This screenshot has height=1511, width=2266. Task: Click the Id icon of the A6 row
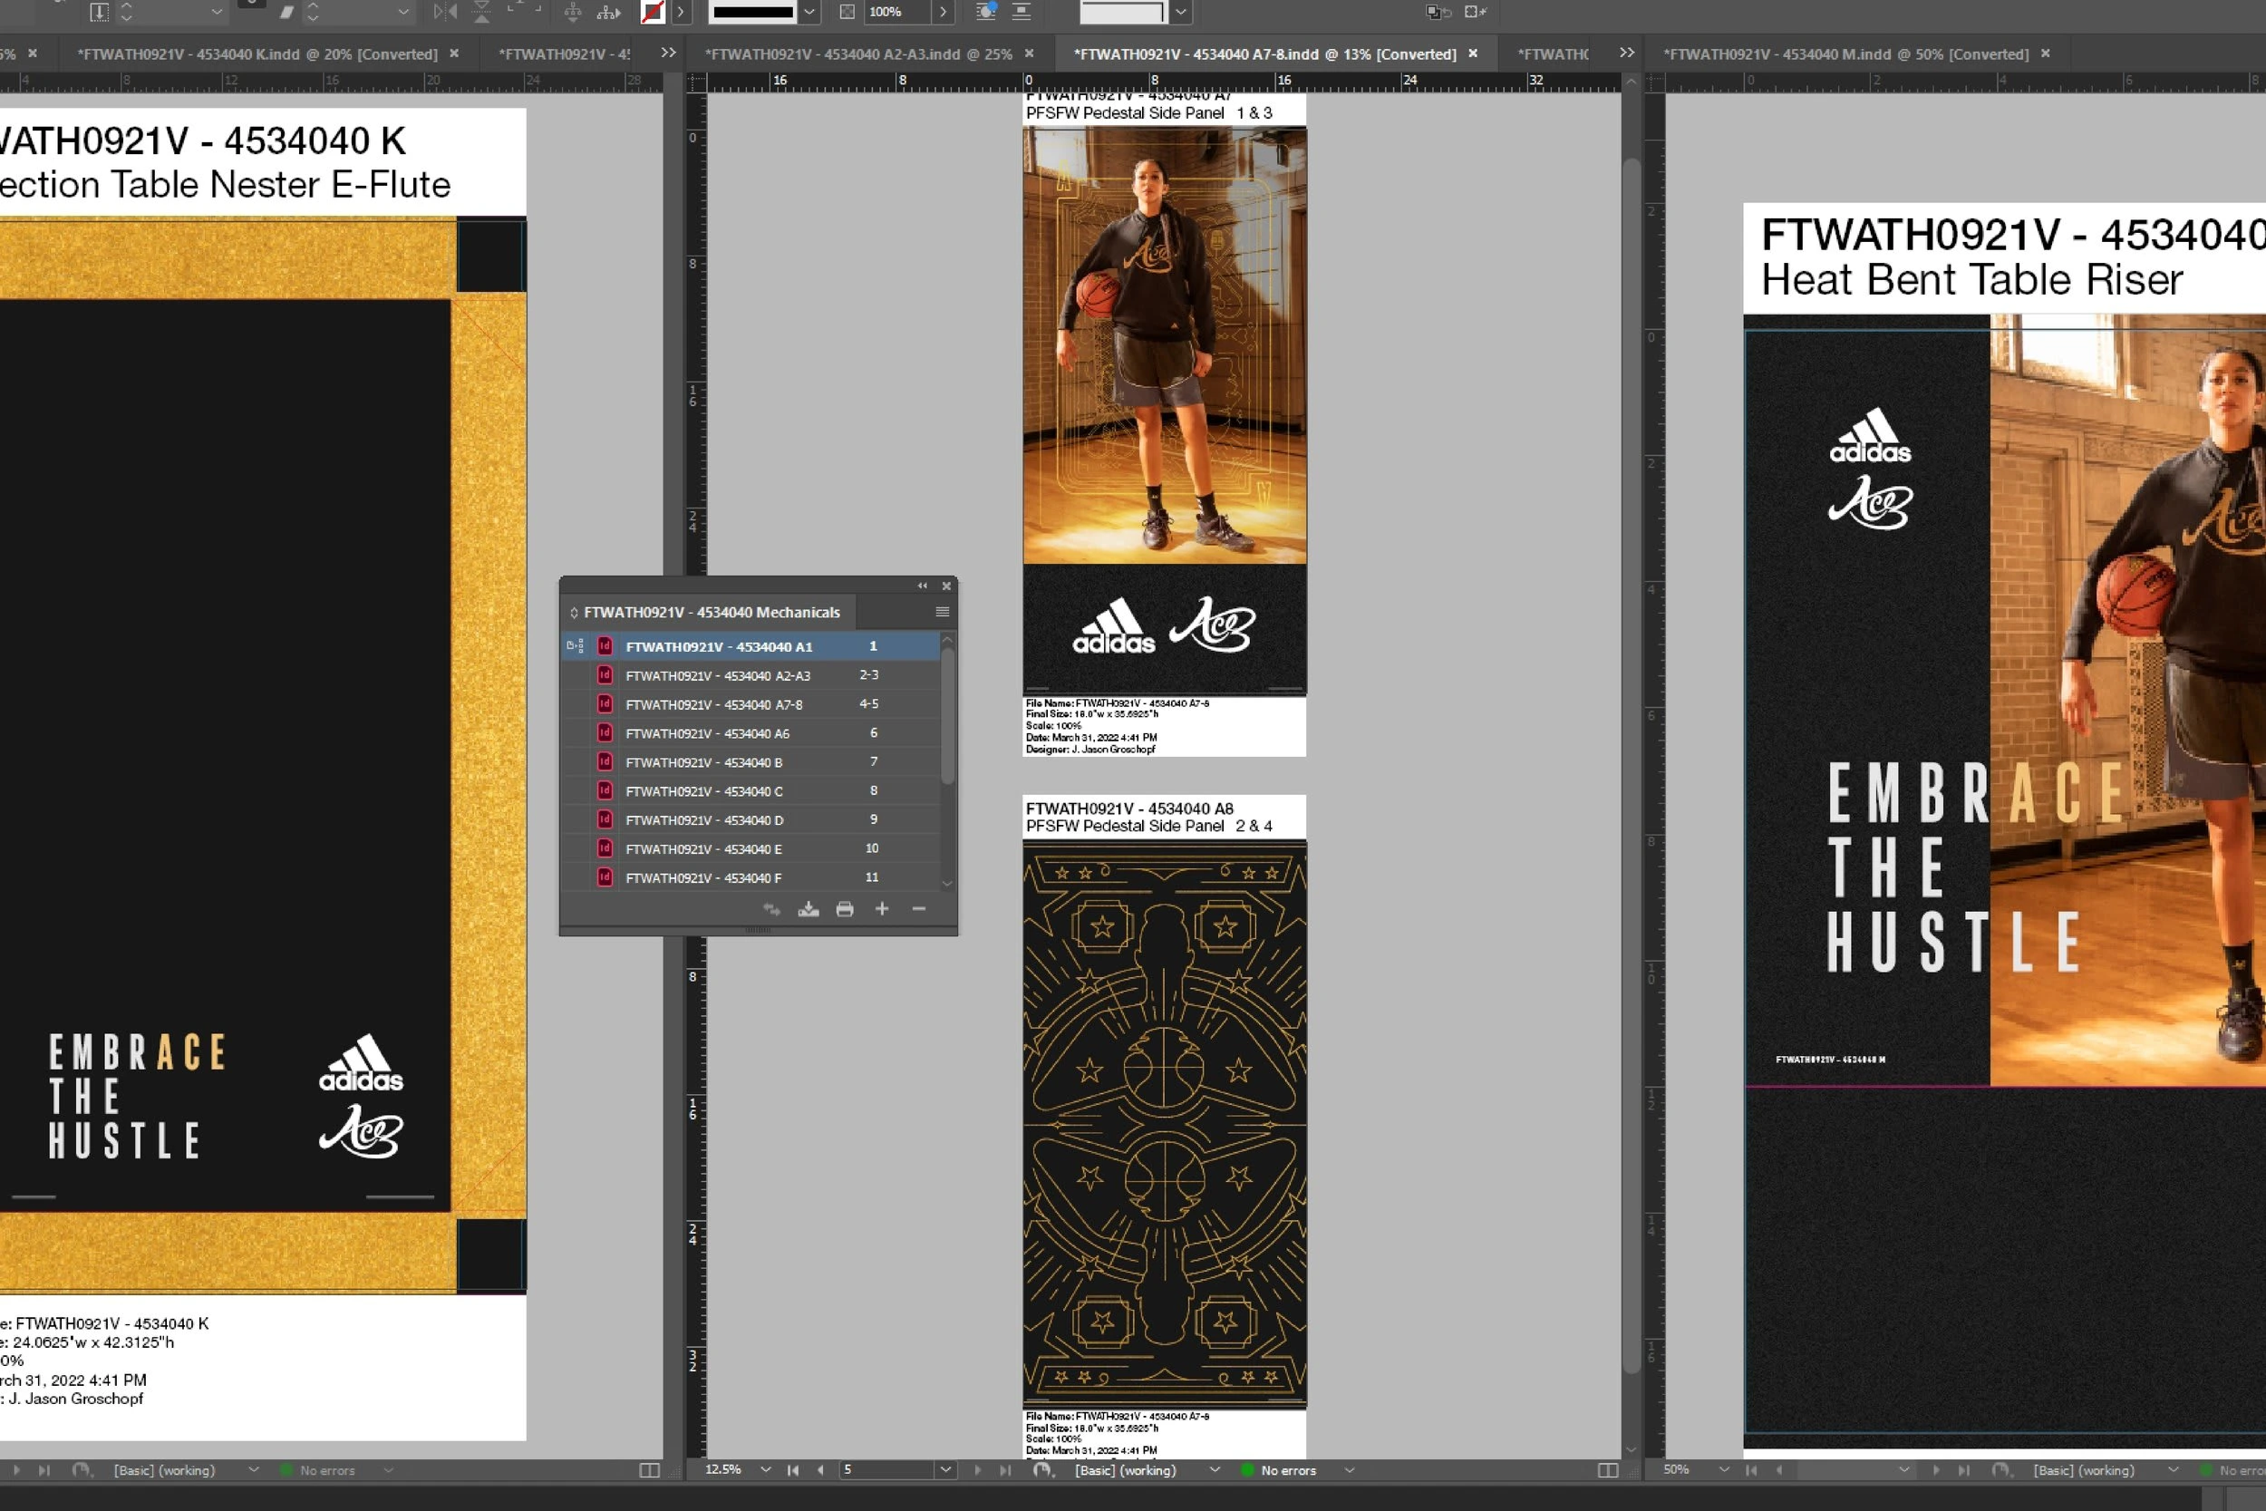pos(605,732)
